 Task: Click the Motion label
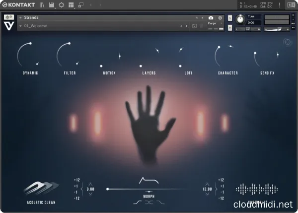tap(109, 73)
